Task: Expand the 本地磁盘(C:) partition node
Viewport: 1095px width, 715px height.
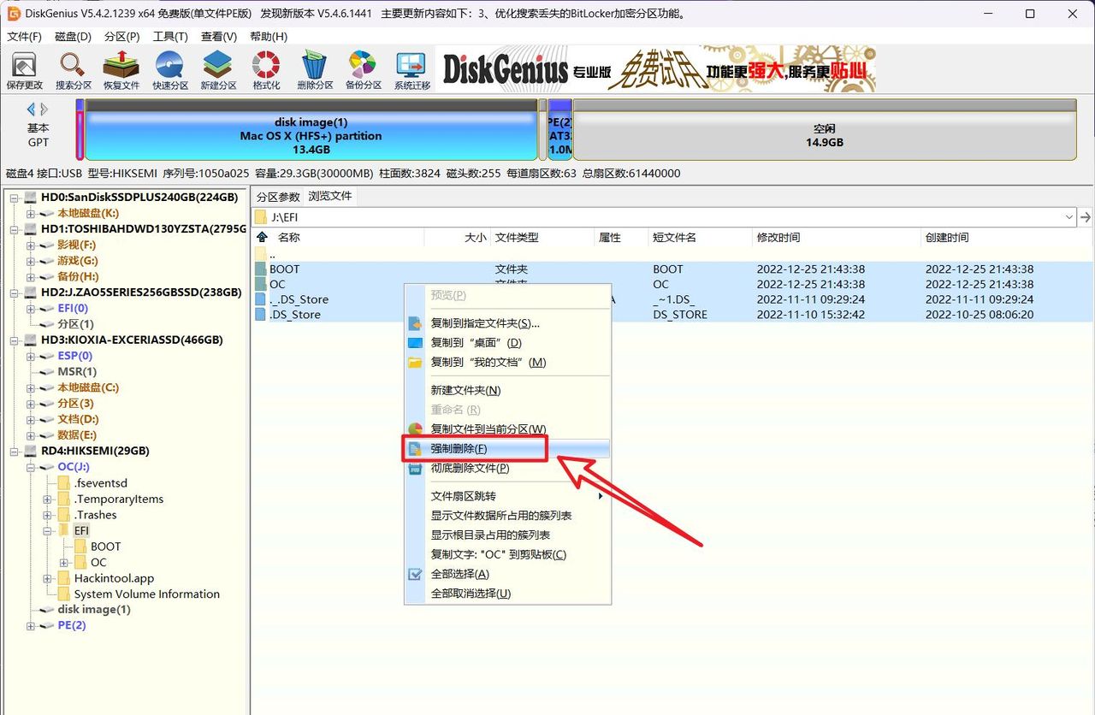Action: pos(31,387)
